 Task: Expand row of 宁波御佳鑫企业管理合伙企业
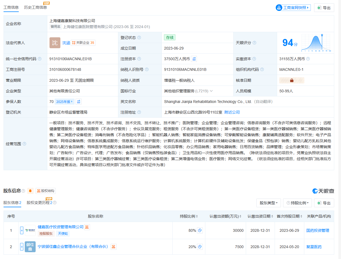click(x=22, y=247)
